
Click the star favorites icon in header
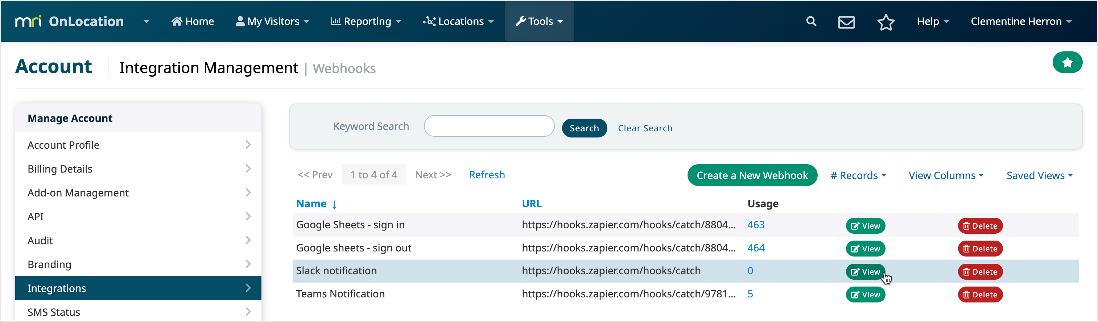pos(886,22)
